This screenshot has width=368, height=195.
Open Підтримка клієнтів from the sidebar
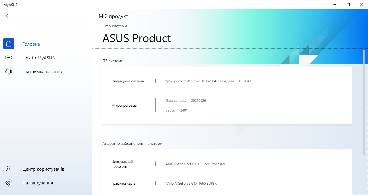pyautogui.click(x=42, y=71)
